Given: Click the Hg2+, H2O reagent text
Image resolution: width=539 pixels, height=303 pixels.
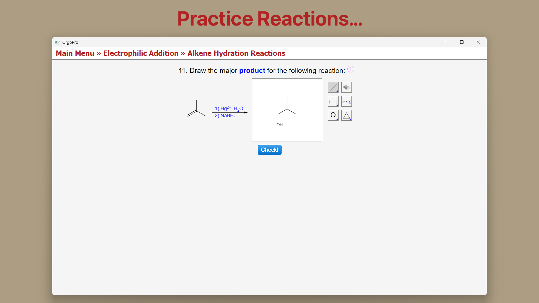Looking at the screenshot, I should tap(229, 108).
